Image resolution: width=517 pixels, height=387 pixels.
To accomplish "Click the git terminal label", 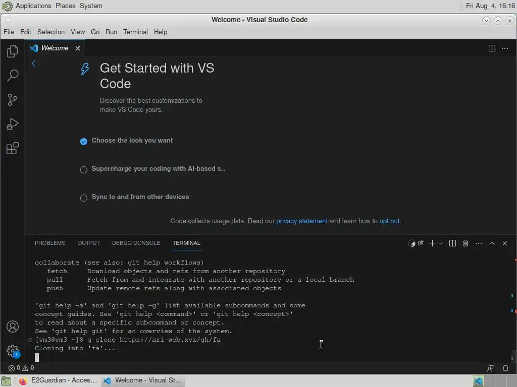I will pos(416,243).
